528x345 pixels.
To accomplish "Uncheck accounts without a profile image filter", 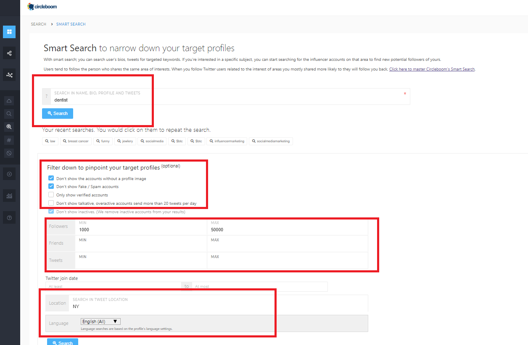I will point(51,178).
